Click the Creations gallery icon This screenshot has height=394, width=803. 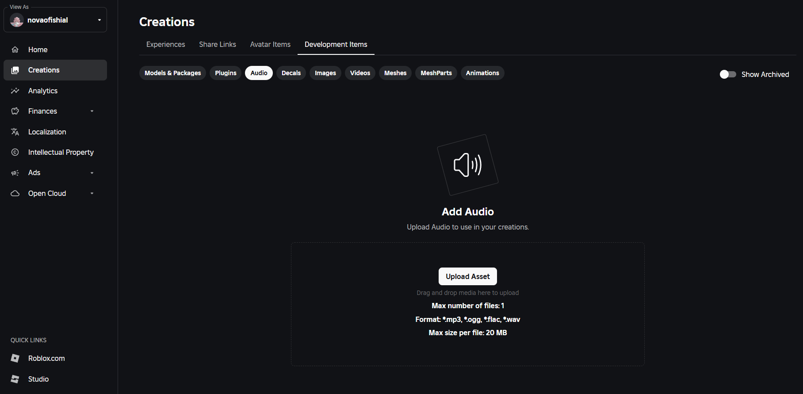click(15, 70)
